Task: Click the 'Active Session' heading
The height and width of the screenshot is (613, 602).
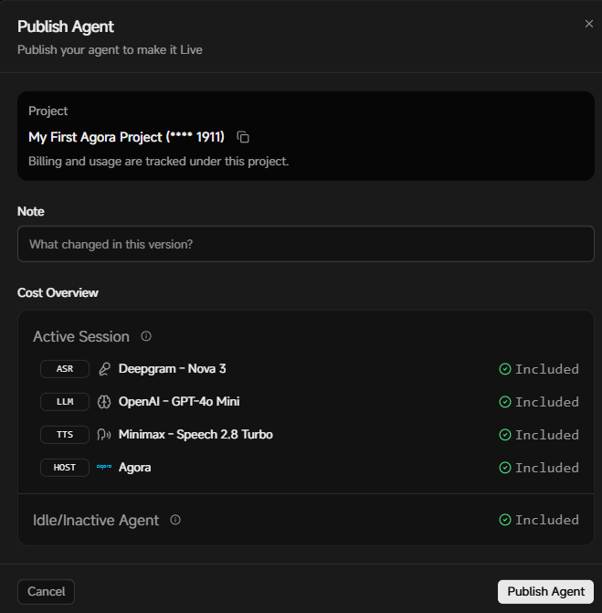Action: [x=81, y=336]
